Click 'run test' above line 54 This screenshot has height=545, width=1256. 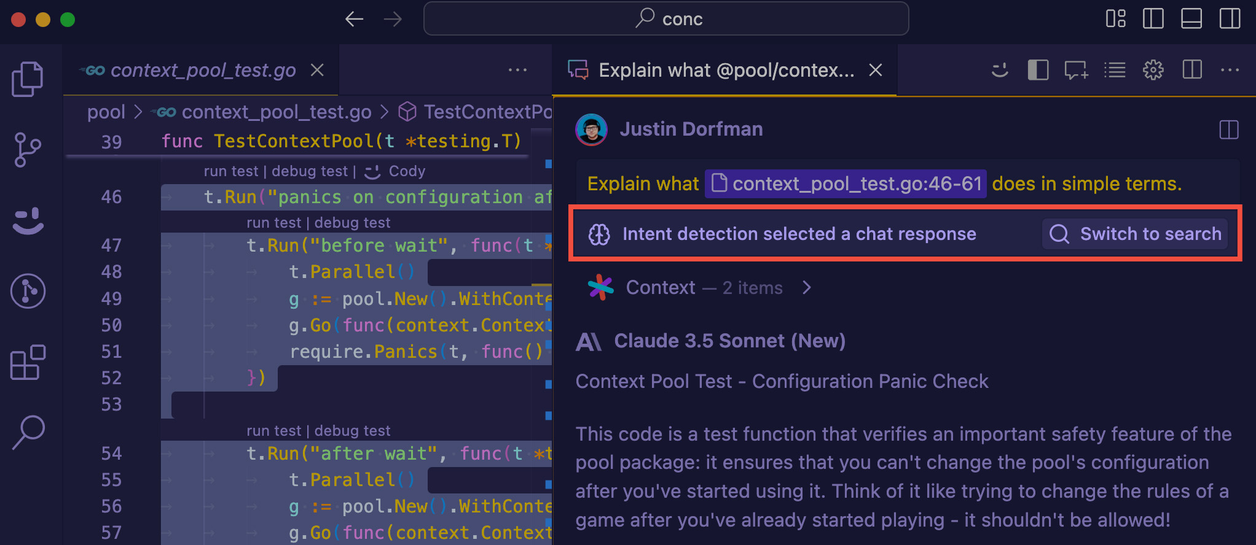coord(274,431)
